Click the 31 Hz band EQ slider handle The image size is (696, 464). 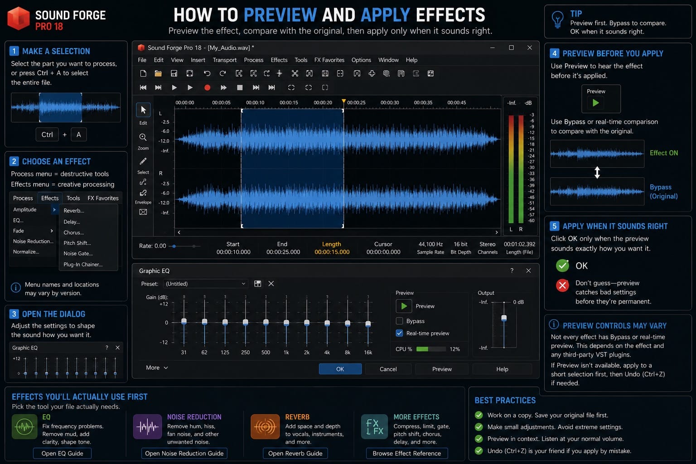[184, 321]
